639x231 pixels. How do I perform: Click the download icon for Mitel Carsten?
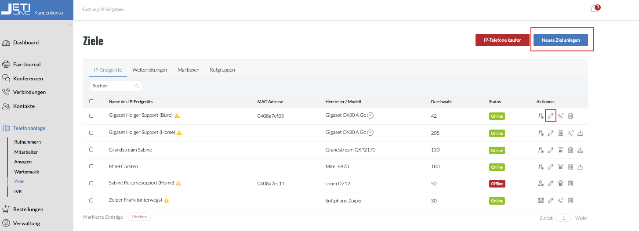[580, 167]
